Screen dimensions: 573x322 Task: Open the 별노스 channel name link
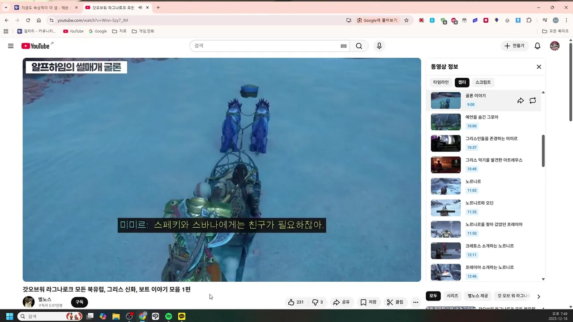coord(45,299)
